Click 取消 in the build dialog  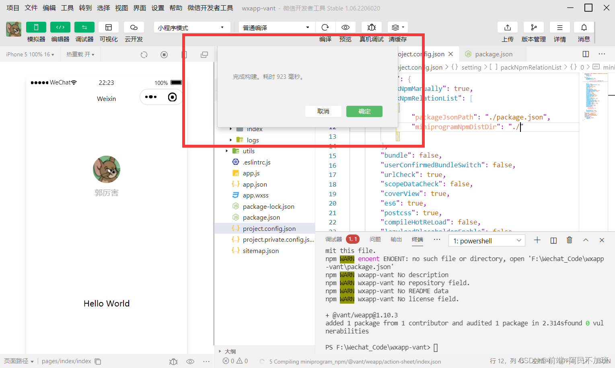tap(323, 111)
